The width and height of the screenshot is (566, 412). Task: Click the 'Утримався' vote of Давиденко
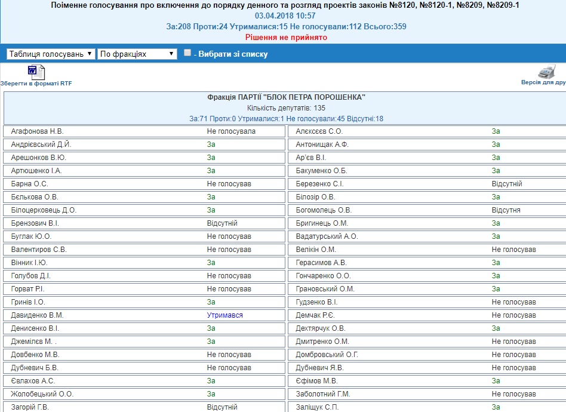225,315
